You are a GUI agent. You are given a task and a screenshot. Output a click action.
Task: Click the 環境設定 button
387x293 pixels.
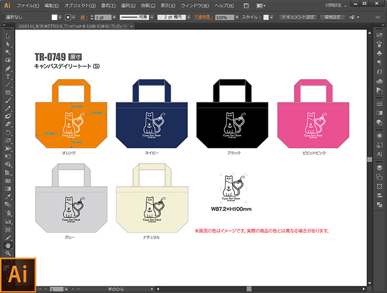coord(332,17)
